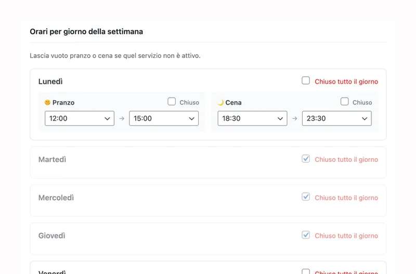Screen dimensions: 416x274
Task: Select the 'Mercoledì' day heading
Action: [x=56, y=198]
